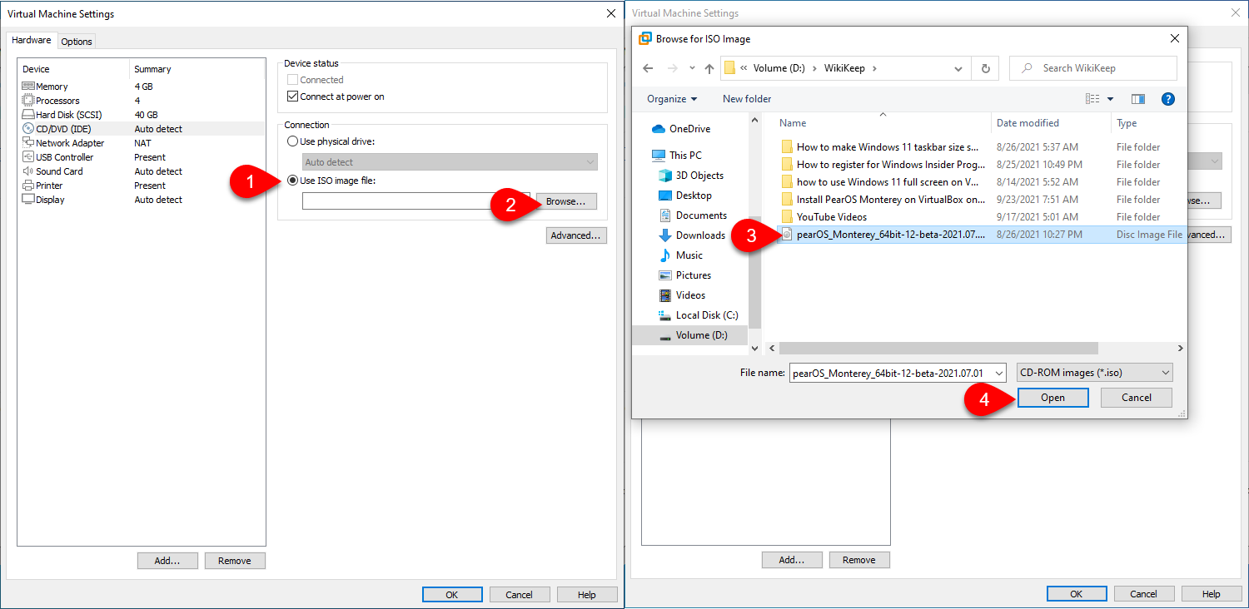Click Cancel in Browse for ISO Image
The height and width of the screenshot is (609, 1249).
[1137, 398]
